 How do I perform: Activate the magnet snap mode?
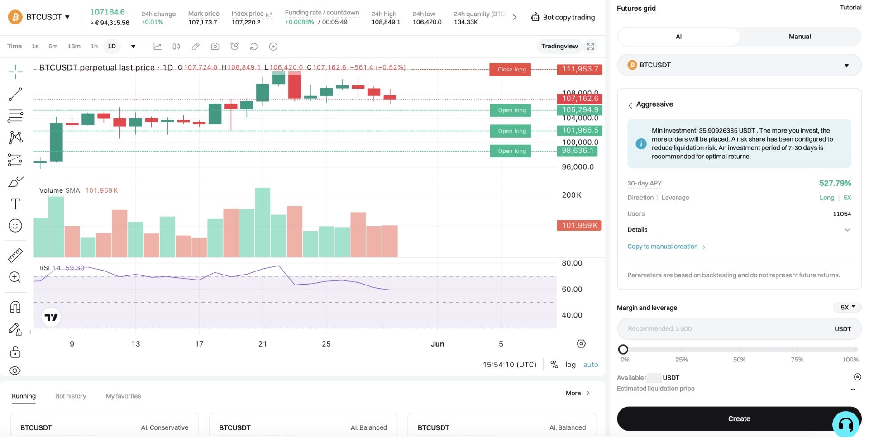tap(15, 307)
